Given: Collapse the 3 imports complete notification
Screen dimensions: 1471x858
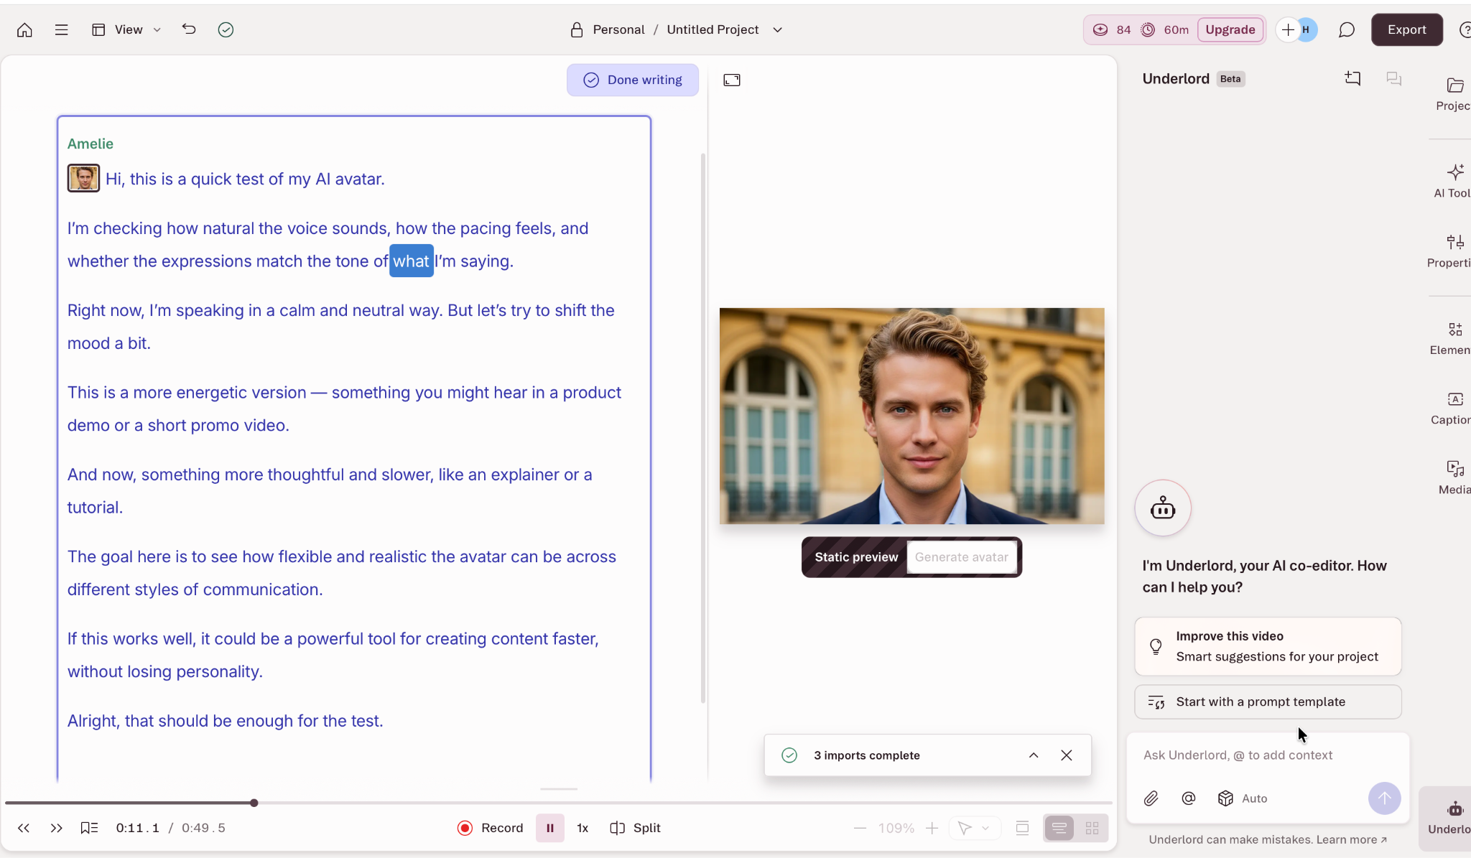Looking at the screenshot, I should pos(1033,755).
